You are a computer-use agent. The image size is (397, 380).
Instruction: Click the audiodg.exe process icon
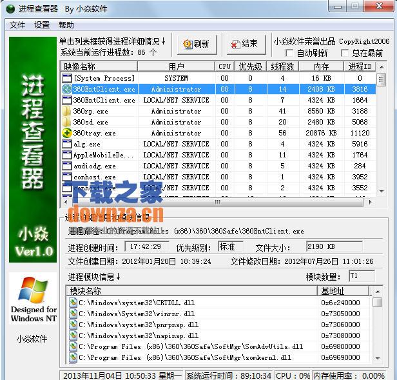[67, 166]
